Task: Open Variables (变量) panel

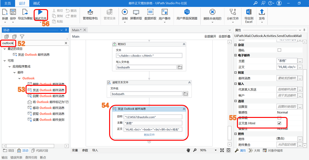Action: pos(75,150)
